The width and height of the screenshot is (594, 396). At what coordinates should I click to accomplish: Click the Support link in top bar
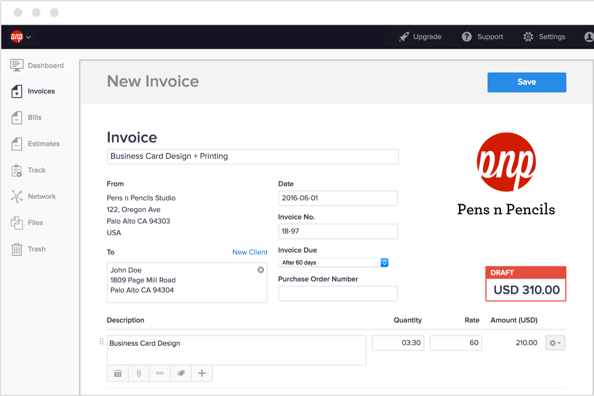coord(483,37)
